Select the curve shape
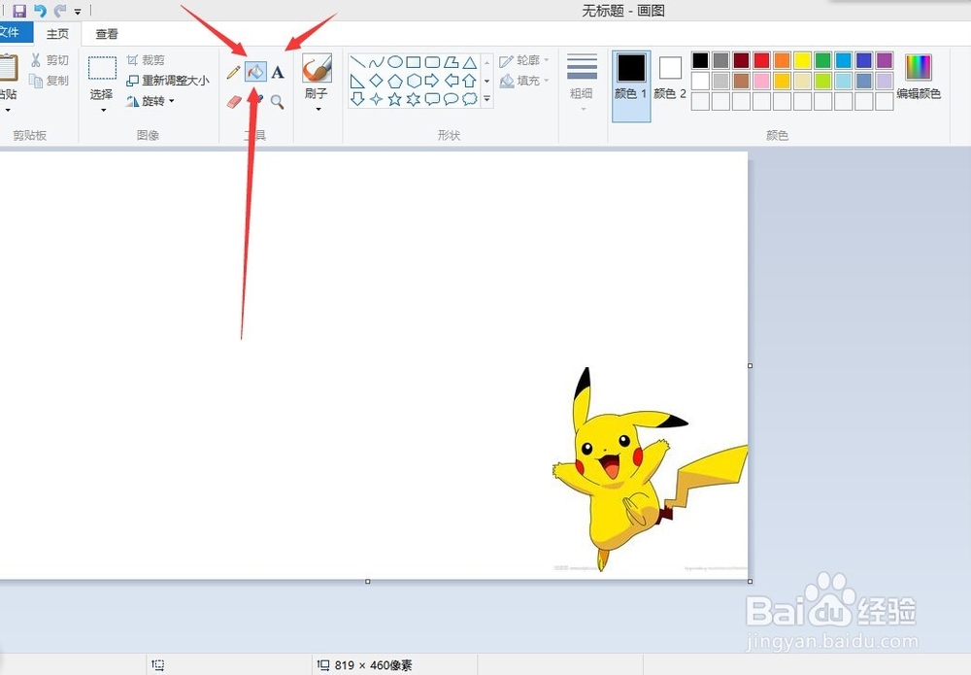Image resolution: width=971 pixels, height=675 pixels. [x=376, y=62]
